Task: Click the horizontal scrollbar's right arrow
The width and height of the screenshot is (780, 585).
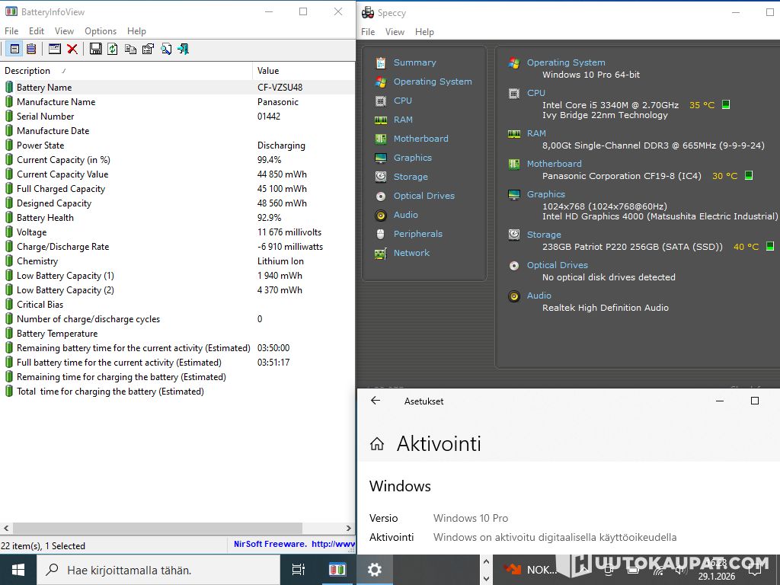Action: click(349, 528)
